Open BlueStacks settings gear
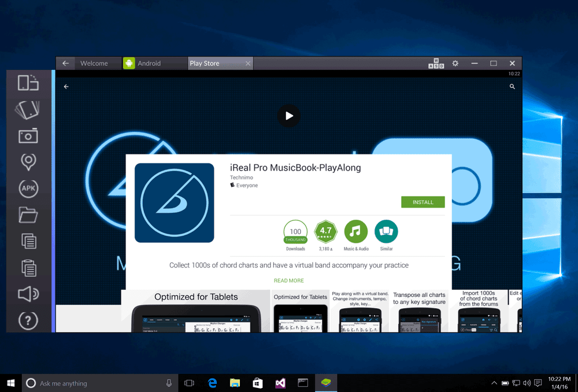Viewport: 578px width, 392px height. click(455, 64)
